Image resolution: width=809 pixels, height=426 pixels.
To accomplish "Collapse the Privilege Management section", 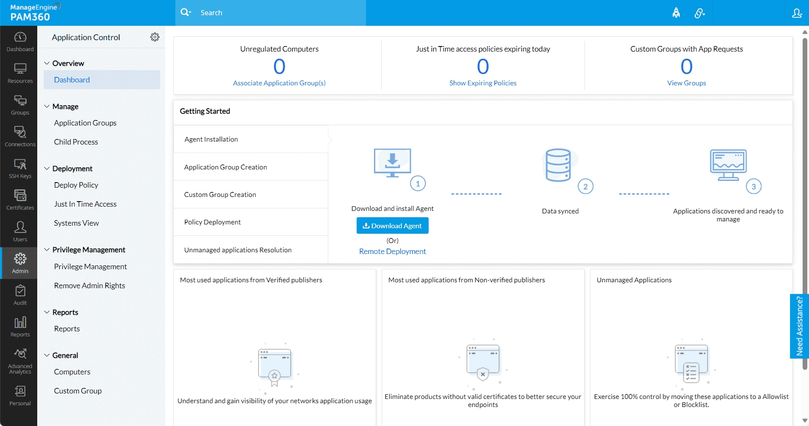I will 47,250.
